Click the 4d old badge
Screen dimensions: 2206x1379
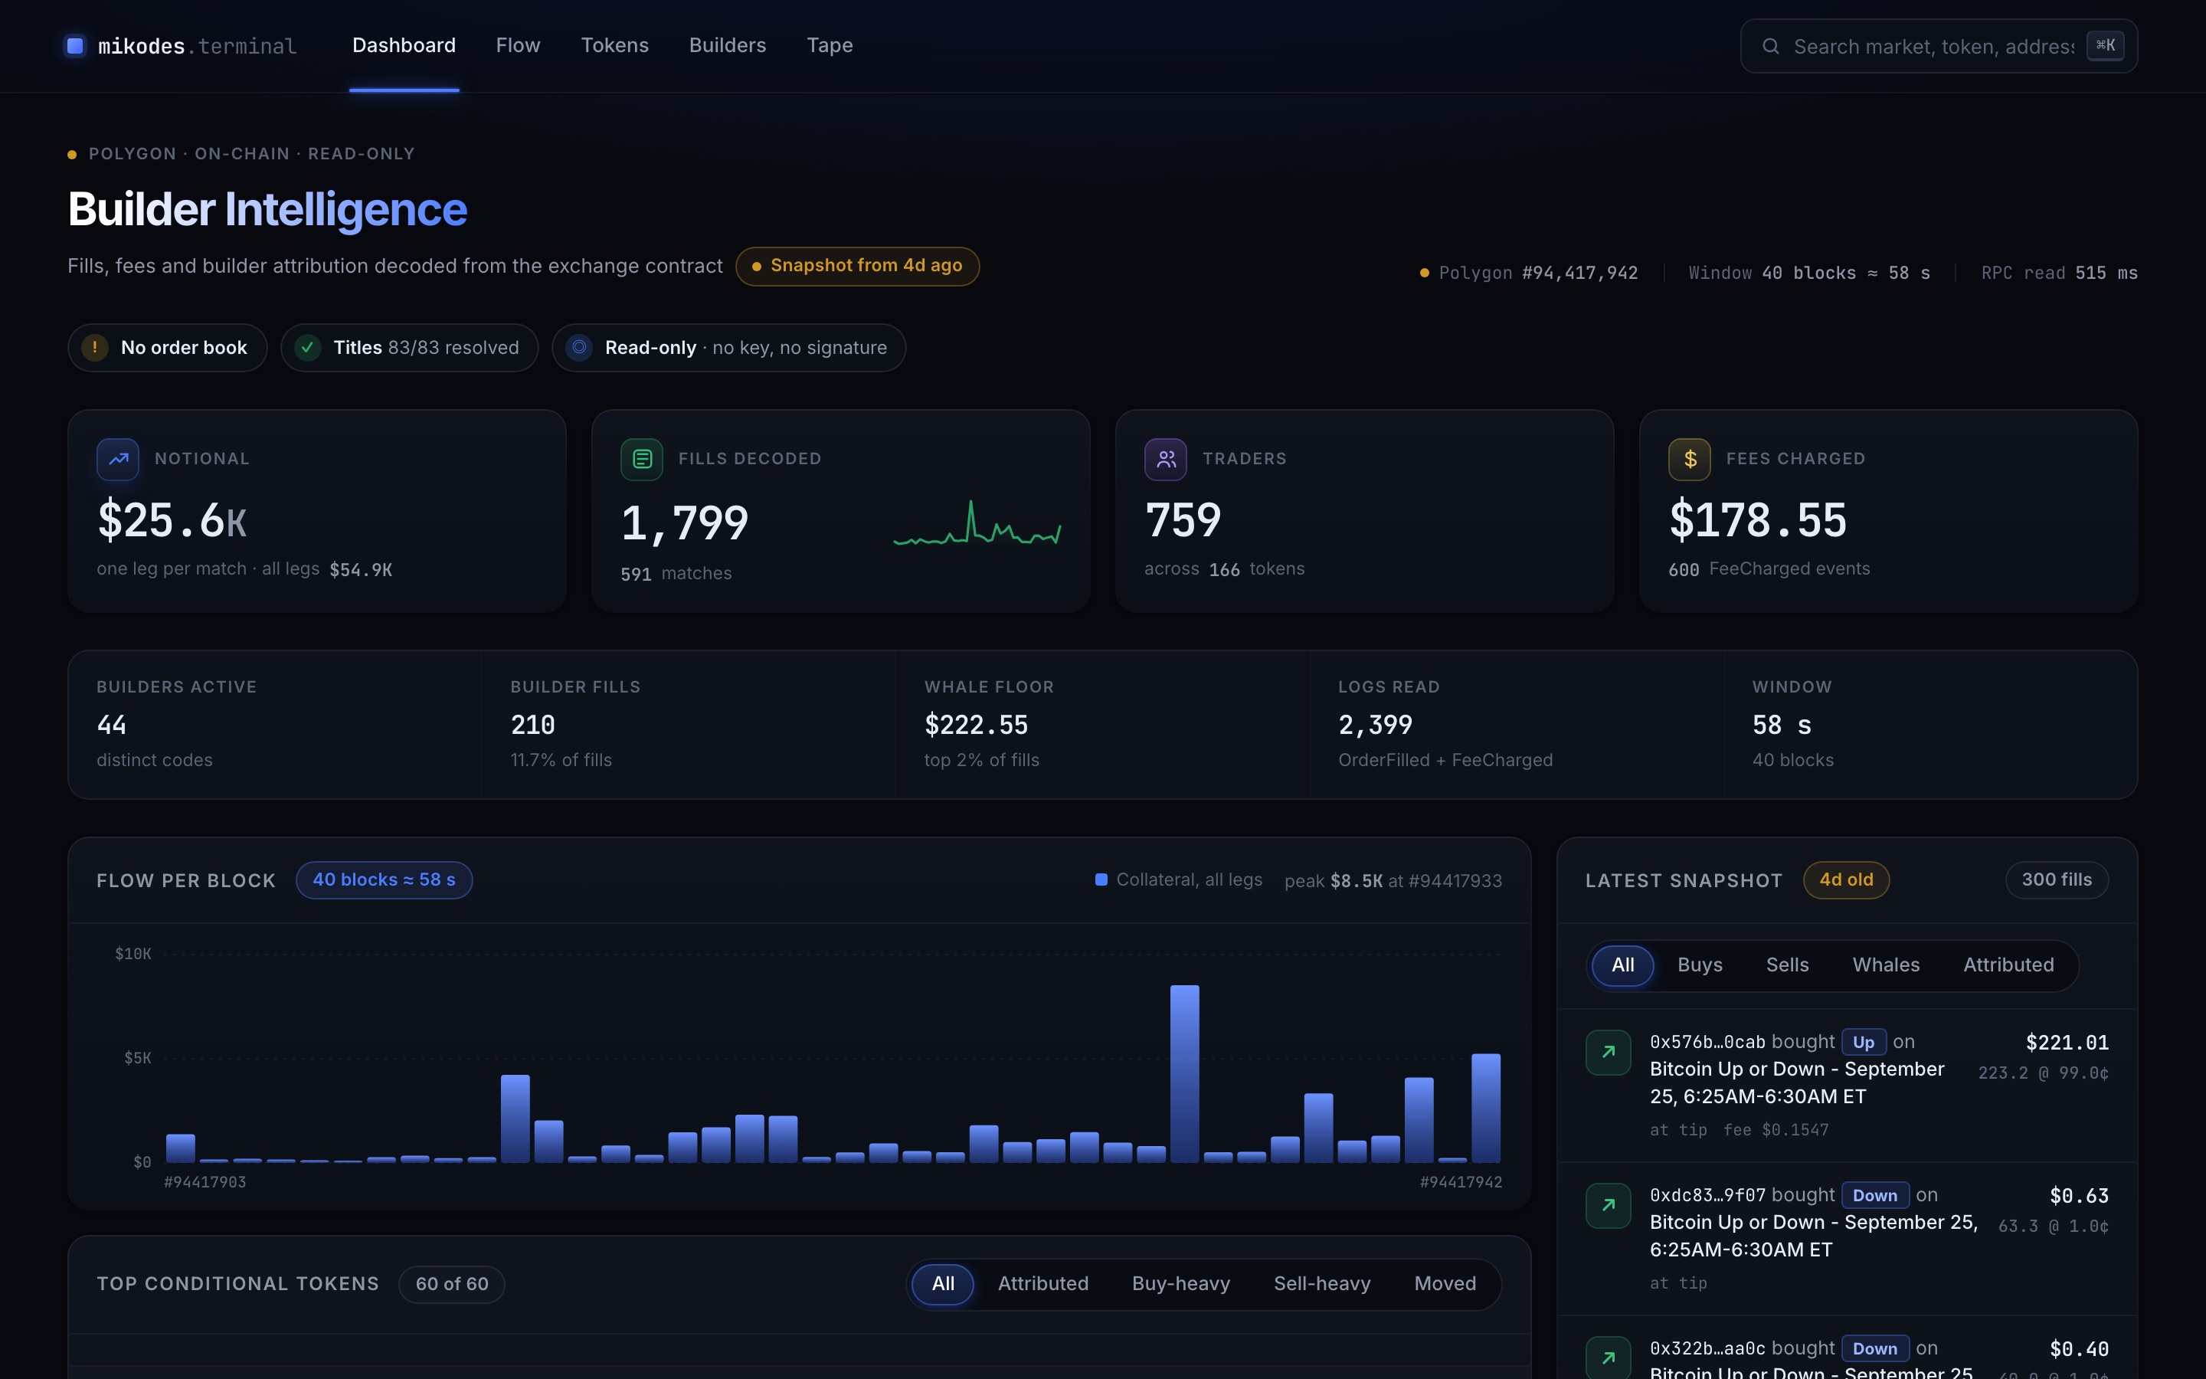tap(1846, 880)
